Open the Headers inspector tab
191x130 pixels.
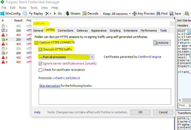tap(183, 25)
